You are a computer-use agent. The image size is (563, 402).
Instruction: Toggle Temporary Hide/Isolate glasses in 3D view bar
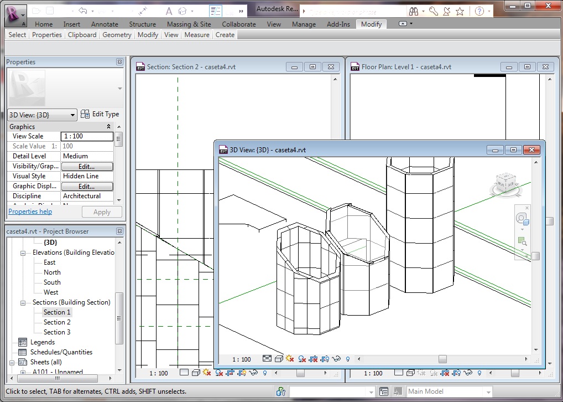336,359
